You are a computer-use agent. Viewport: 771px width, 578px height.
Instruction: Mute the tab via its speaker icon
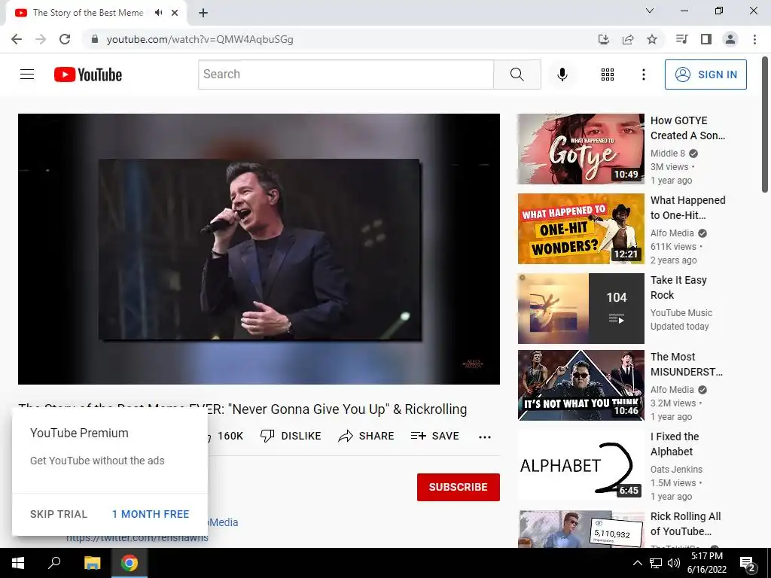point(158,13)
